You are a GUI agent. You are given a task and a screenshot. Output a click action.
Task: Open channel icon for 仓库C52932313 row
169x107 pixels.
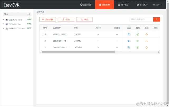point(129,34)
